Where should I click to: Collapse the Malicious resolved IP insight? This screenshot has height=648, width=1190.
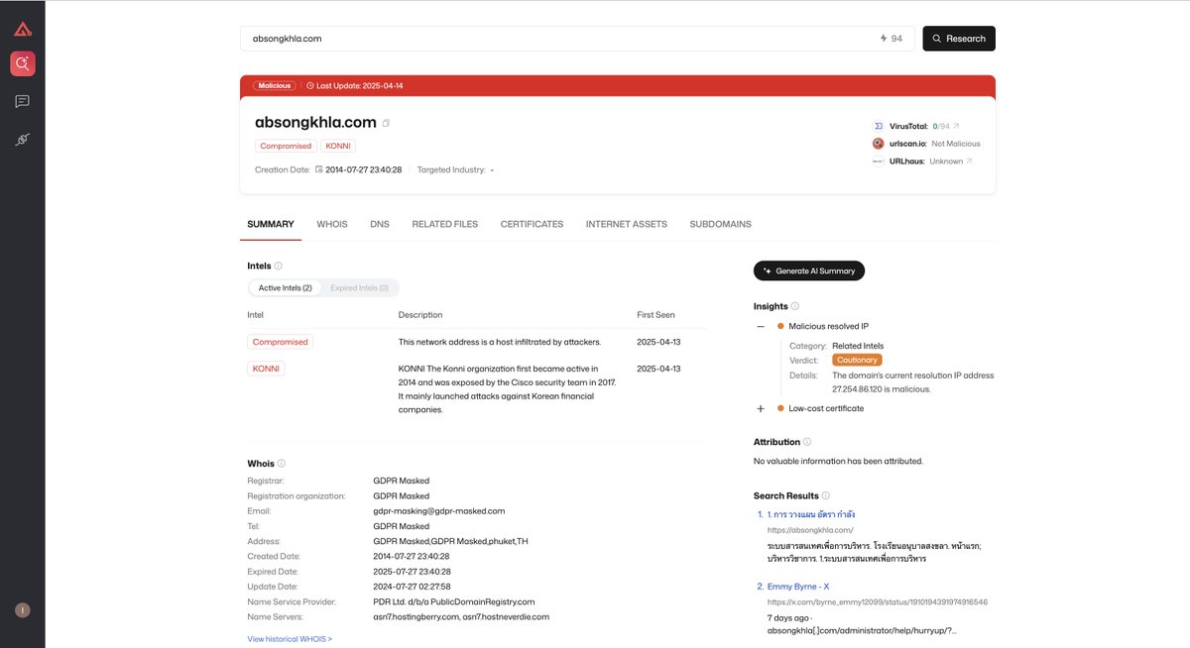click(761, 326)
